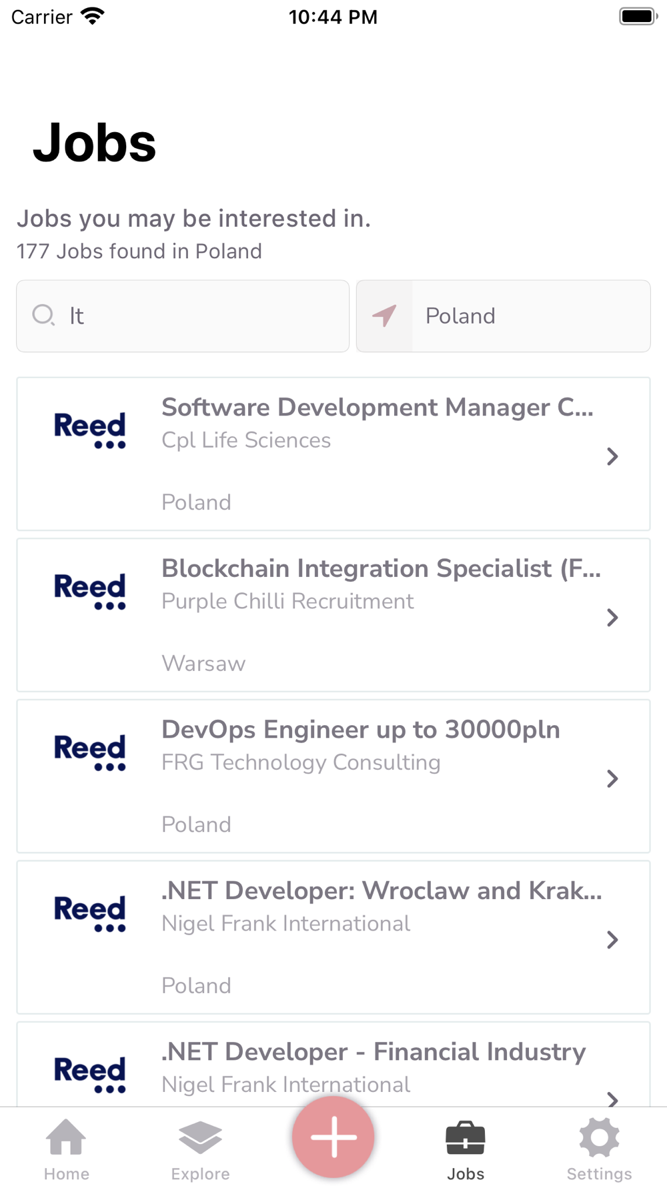Image resolution: width=667 pixels, height=1186 pixels.
Task: Open .NET Developer - Financial Industry job
Action: click(x=374, y=1052)
